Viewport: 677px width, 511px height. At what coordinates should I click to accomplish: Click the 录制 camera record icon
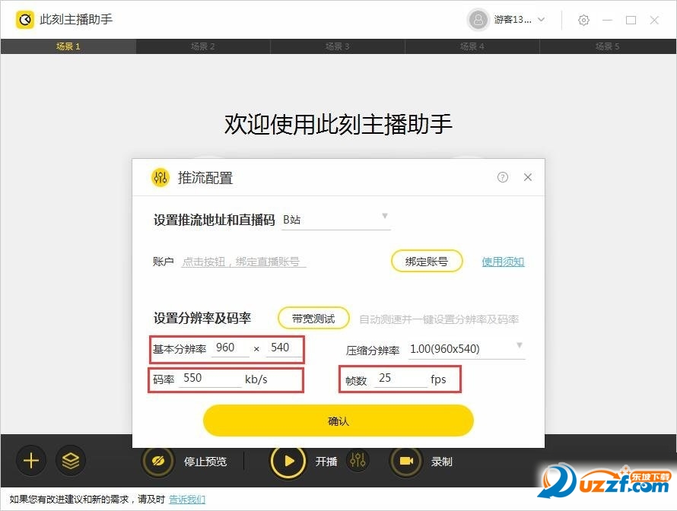(x=406, y=462)
